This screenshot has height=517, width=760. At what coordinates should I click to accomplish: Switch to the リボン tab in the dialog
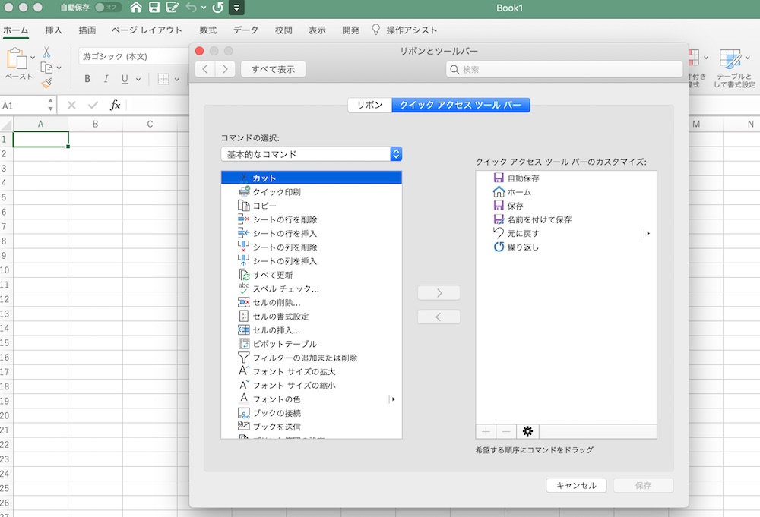pos(370,105)
